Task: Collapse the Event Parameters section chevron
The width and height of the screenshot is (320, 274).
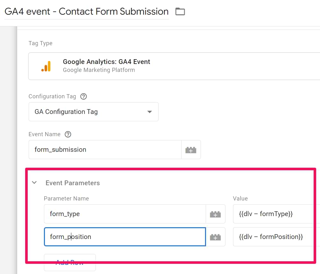Action: tap(34, 183)
